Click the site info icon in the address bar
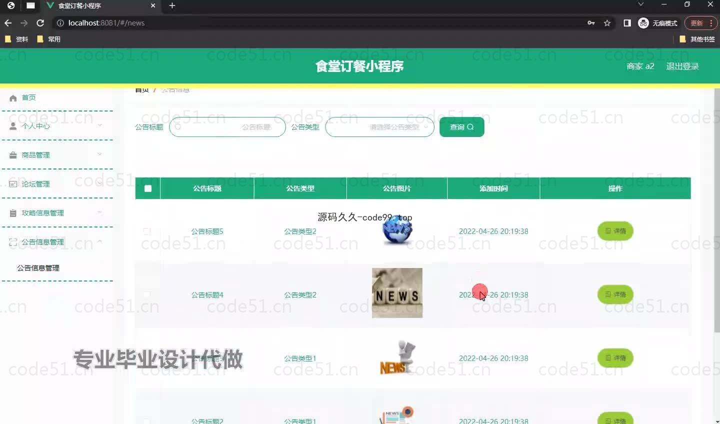Image resolution: width=720 pixels, height=424 pixels. click(60, 23)
